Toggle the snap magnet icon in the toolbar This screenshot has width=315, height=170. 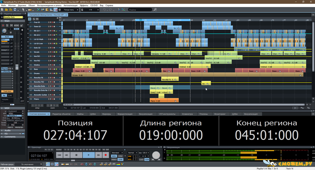click(x=55, y=10)
